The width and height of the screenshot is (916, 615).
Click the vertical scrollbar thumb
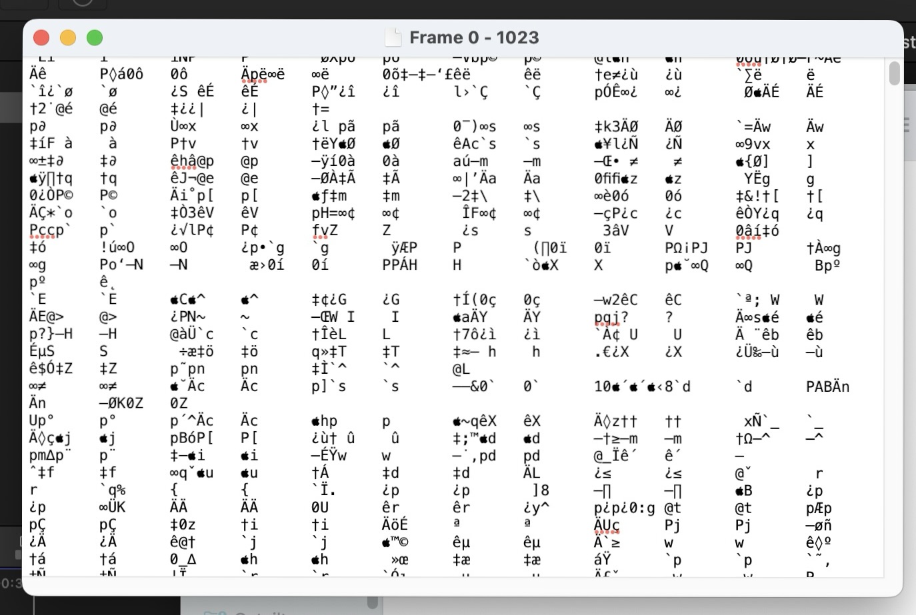894,73
